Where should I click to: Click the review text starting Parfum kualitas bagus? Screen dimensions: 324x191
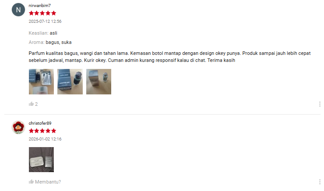point(169,57)
